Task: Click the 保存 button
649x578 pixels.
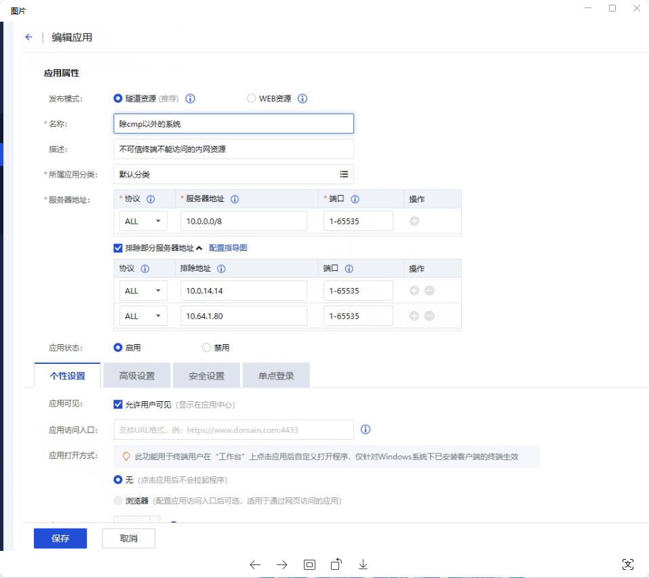Action: click(x=60, y=538)
